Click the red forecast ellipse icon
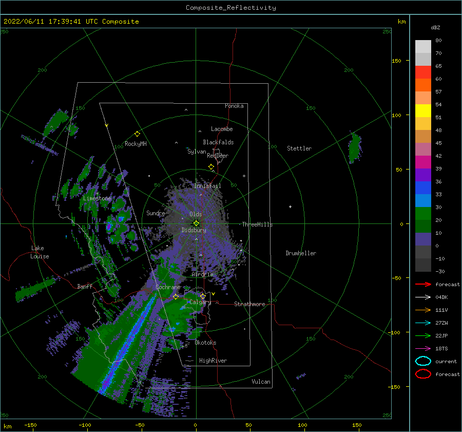 (423, 374)
